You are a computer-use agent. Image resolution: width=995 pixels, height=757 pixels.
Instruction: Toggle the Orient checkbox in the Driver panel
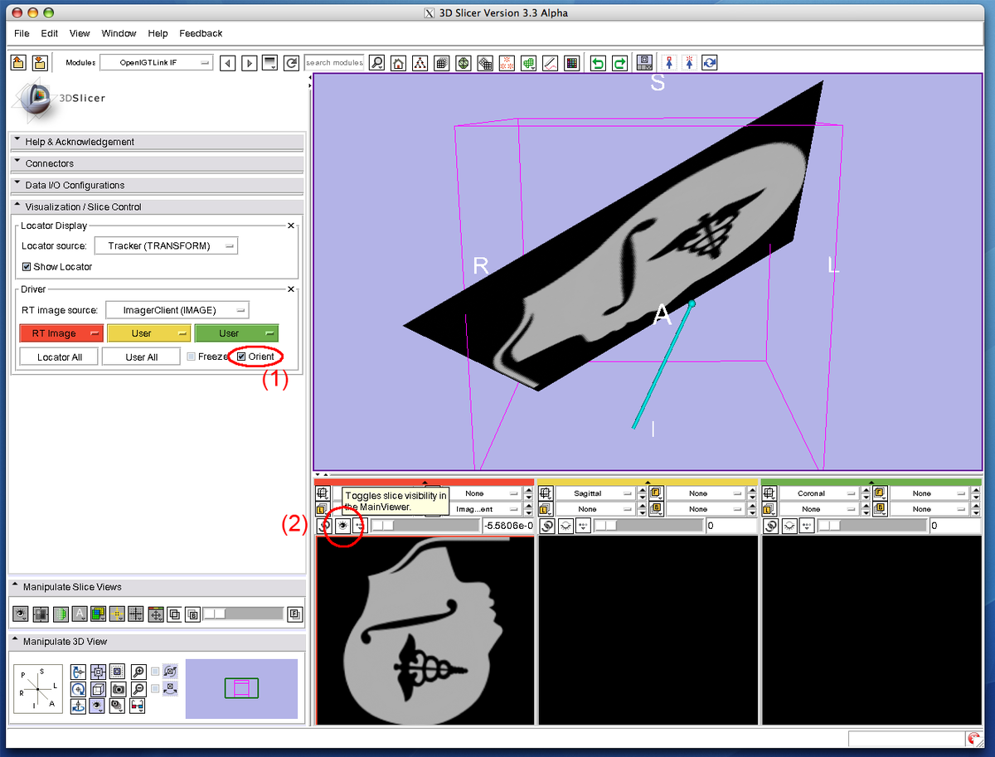240,356
